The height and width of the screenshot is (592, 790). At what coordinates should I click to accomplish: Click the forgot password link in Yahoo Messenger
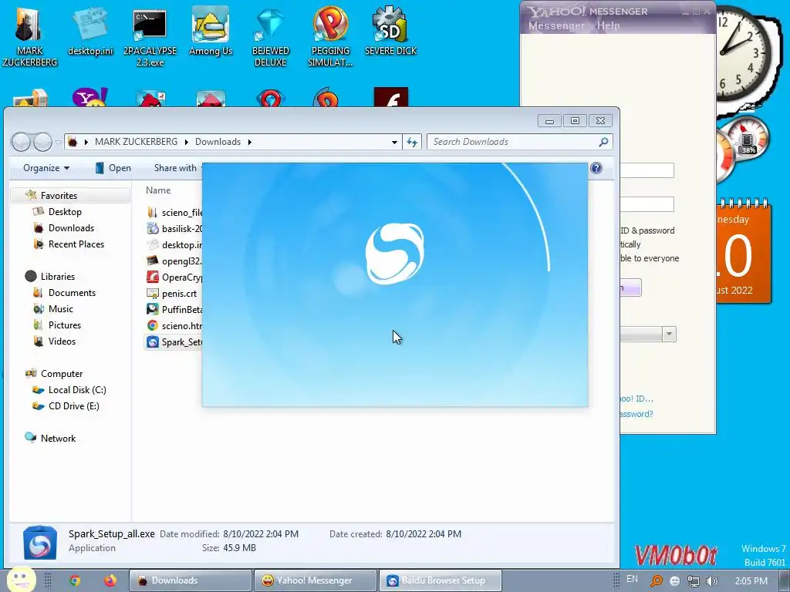click(x=636, y=414)
